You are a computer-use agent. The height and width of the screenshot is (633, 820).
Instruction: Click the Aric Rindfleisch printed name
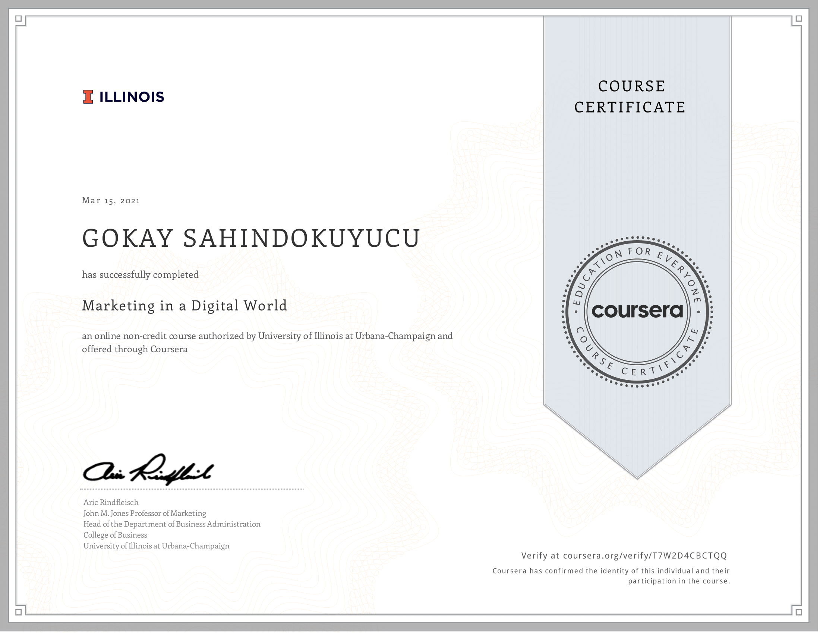[x=111, y=503]
